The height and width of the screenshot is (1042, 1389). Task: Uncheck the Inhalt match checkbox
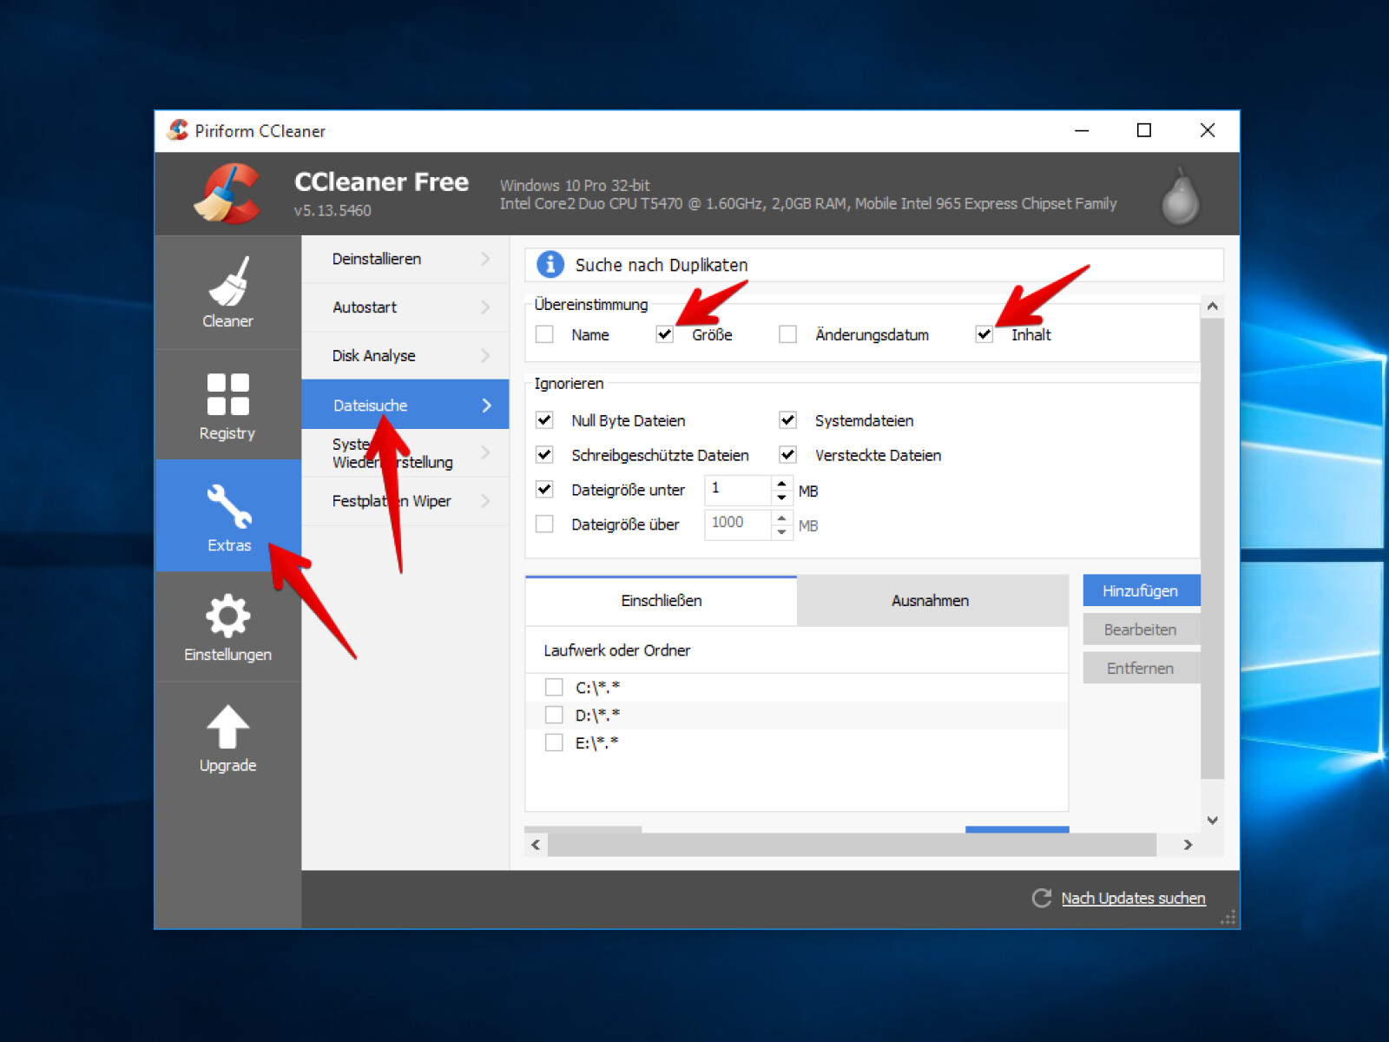984,334
